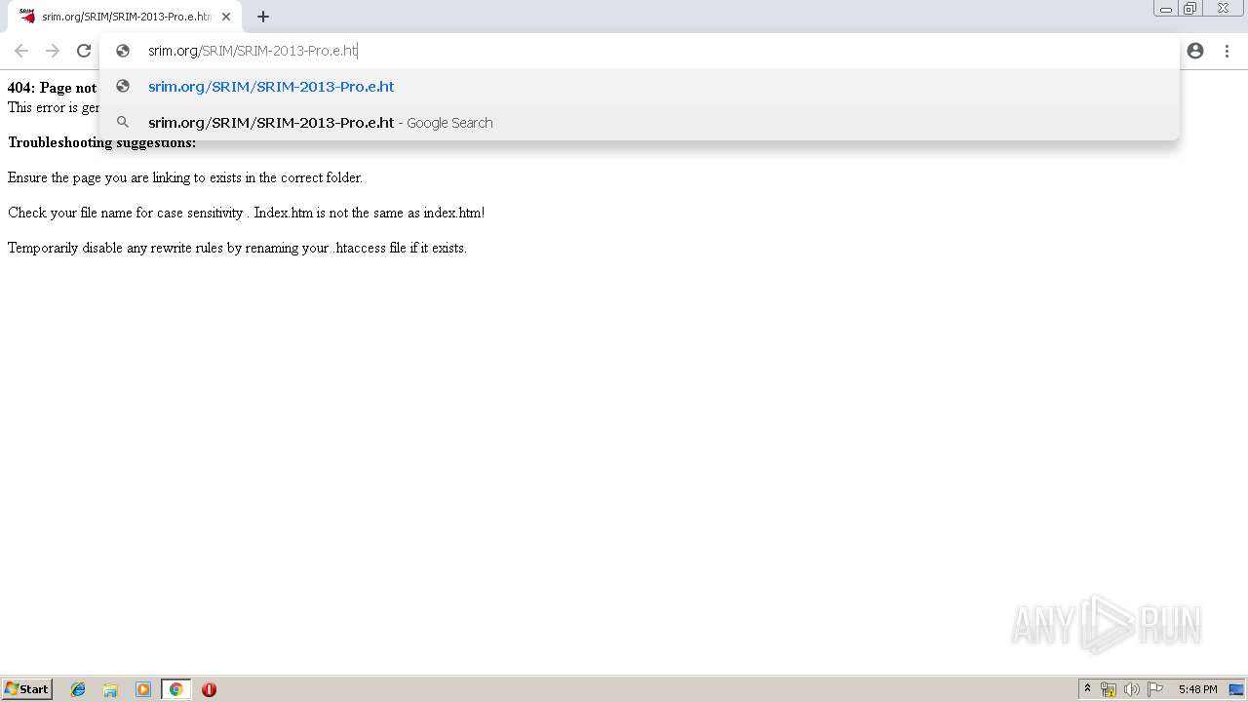Click the 'Ensure the page you are linking' text
The width and height of the screenshot is (1248, 702).
pos(185,177)
